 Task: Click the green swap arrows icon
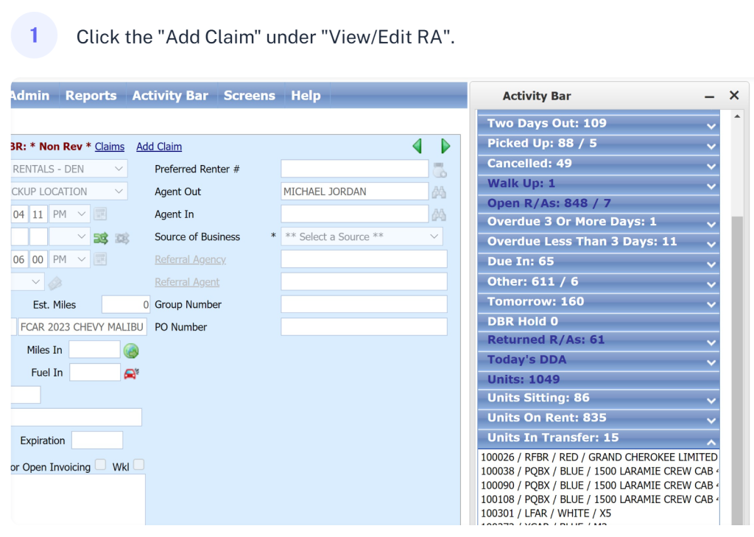click(100, 238)
